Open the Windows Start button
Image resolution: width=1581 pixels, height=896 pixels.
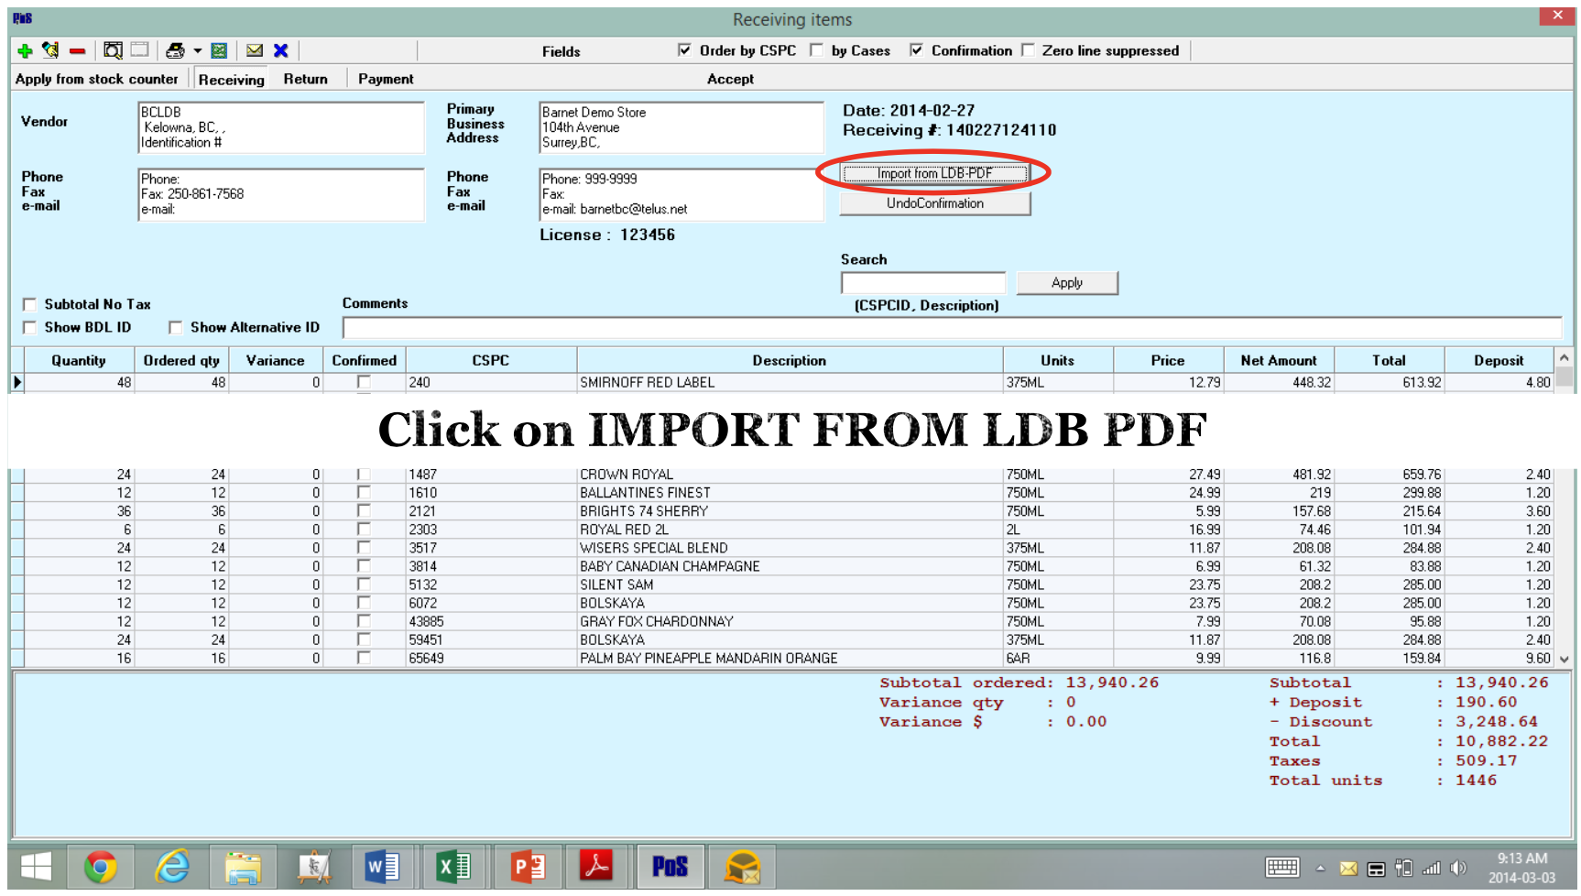pyautogui.click(x=37, y=867)
